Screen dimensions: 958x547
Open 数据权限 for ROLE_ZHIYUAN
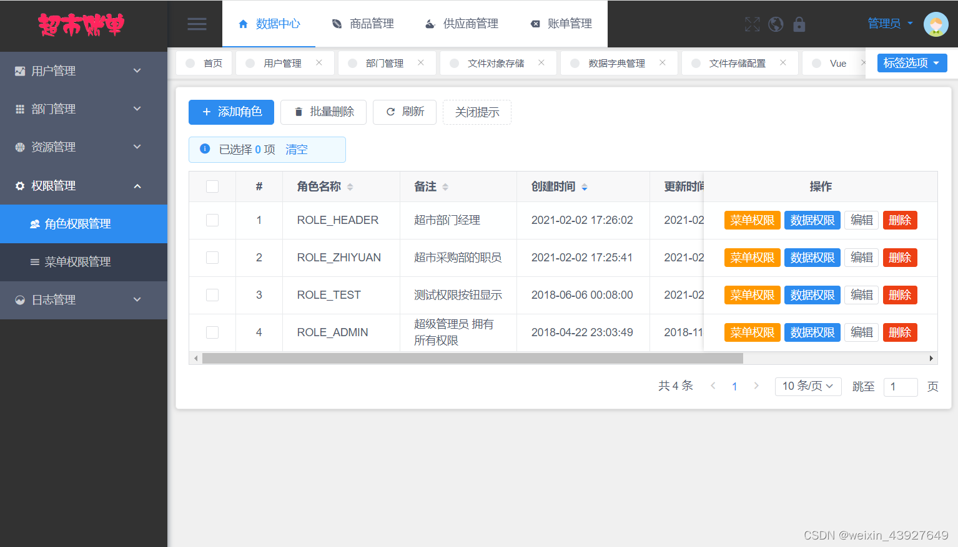pos(812,258)
